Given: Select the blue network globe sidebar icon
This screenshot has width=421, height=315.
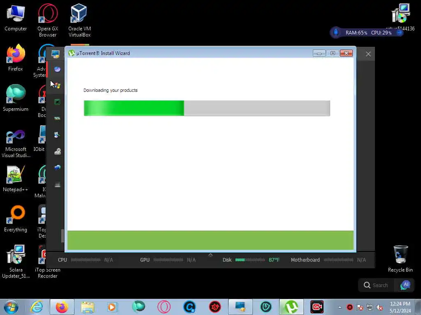Looking at the screenshot, I should (57, 168).
